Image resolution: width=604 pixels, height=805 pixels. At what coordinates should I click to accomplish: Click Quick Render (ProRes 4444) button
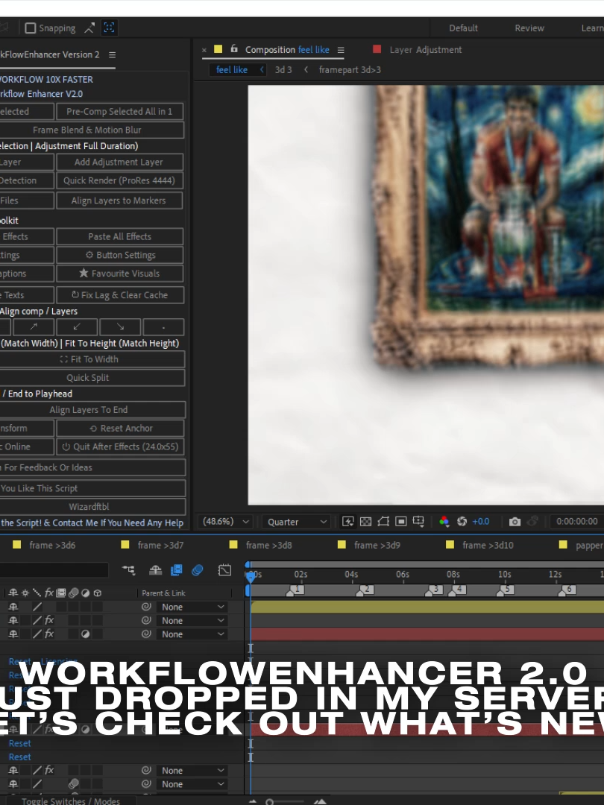click(x=119, y=180)
